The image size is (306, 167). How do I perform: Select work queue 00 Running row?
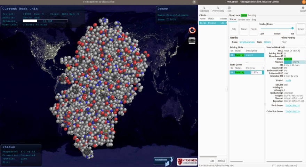coord(247,72)
